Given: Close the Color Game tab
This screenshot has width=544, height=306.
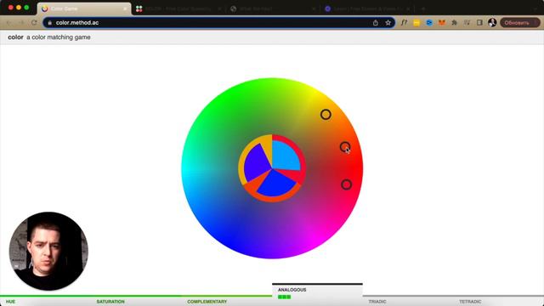Looking at the screenshot, I should click(x=125, y=8).
